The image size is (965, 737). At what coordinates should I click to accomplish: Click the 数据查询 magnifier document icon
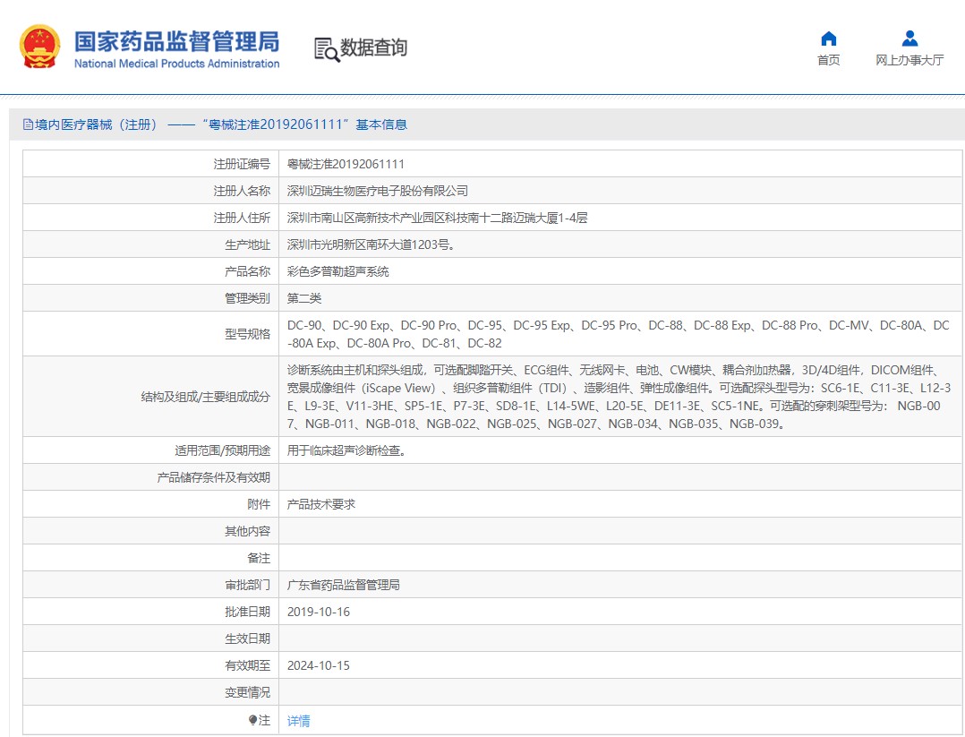point(326,48)
